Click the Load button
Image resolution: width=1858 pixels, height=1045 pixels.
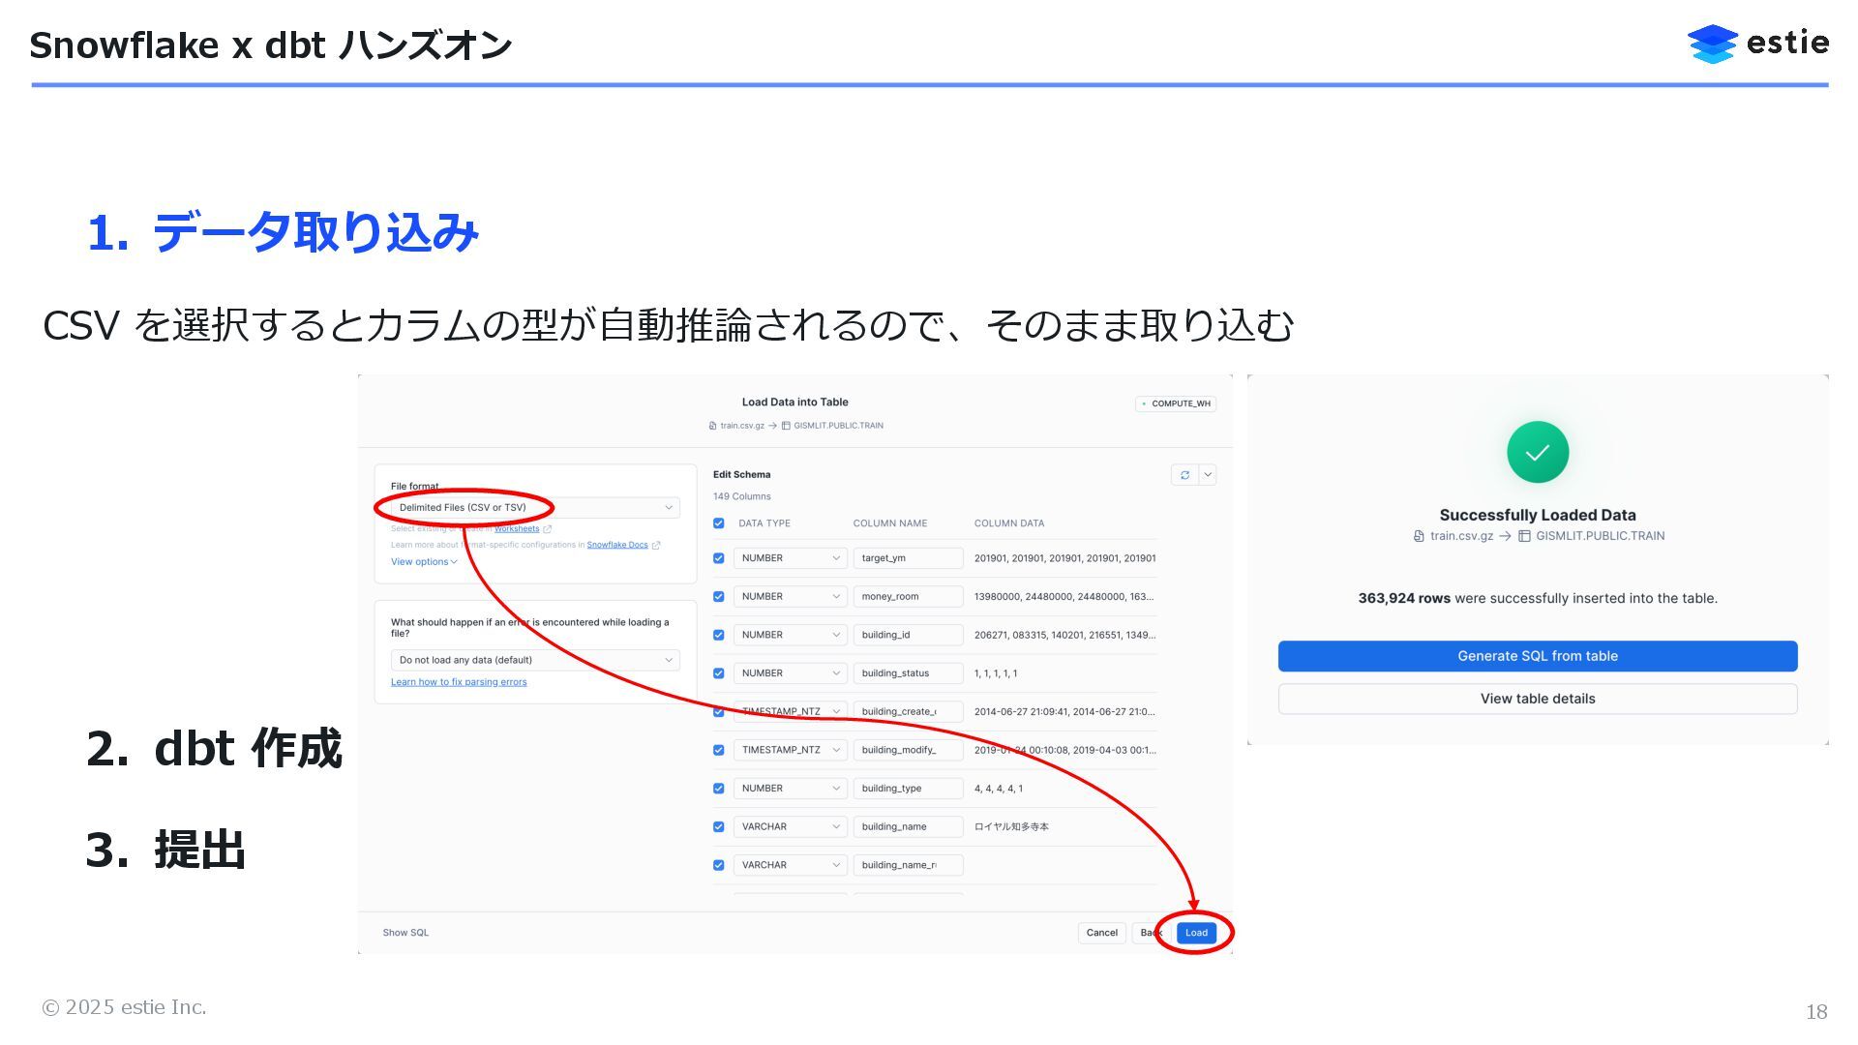(1196, 933)
